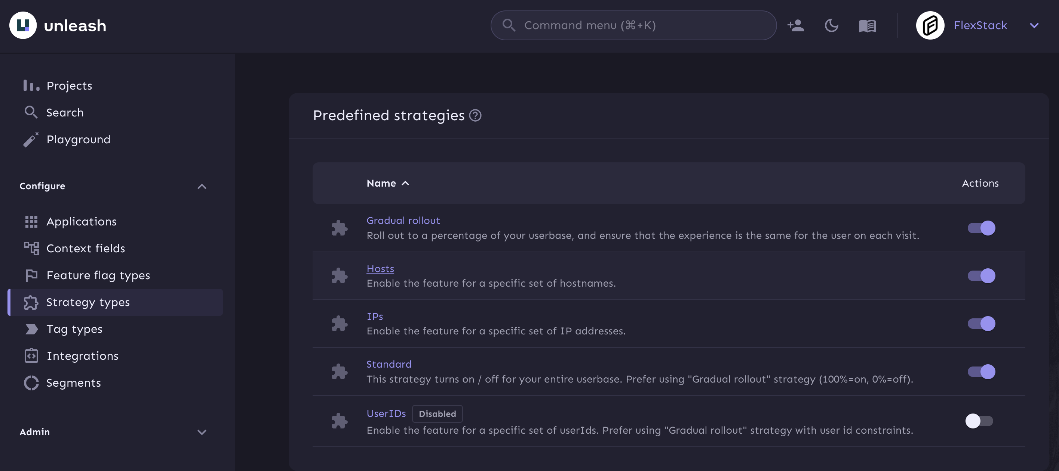Switch theme with the moon icon
Viewport: 1059px width, 471px height.
coord(831,25)
